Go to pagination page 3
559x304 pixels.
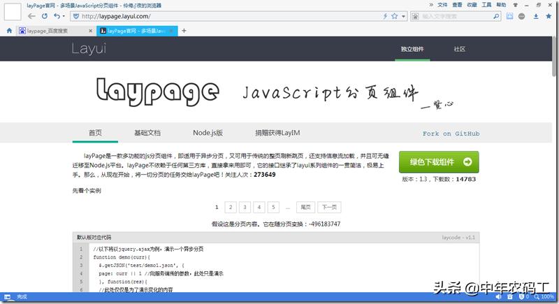pos(245,207)
